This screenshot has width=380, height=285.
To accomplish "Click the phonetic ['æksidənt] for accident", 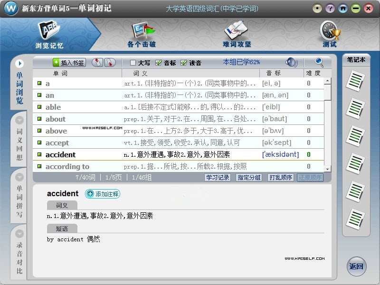I will pyautogui.click(x=280, y=154).
